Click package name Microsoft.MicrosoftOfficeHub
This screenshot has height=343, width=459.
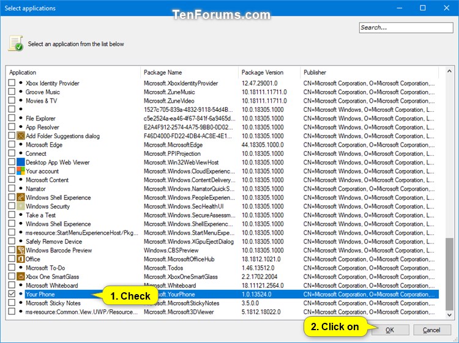(179, 259)
